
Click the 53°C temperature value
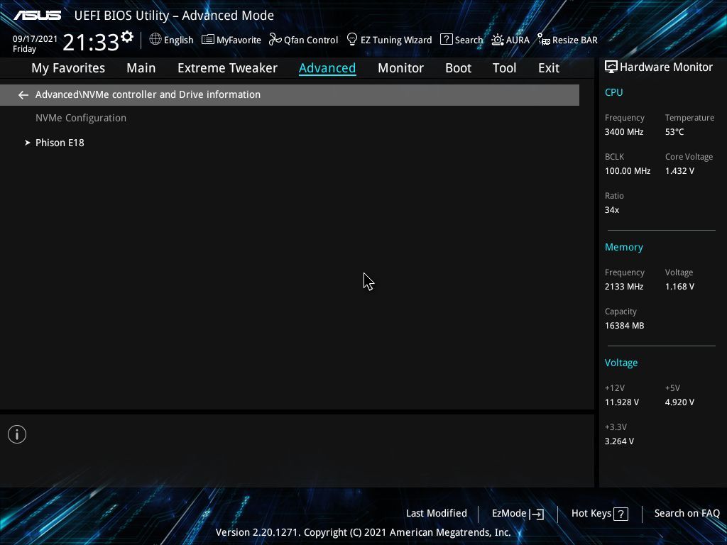click(674, 132)
